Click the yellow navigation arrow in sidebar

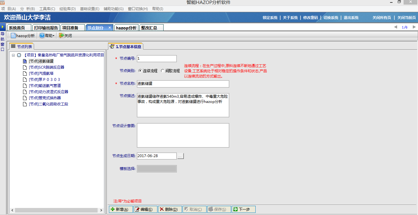click(x=2, y=27)
